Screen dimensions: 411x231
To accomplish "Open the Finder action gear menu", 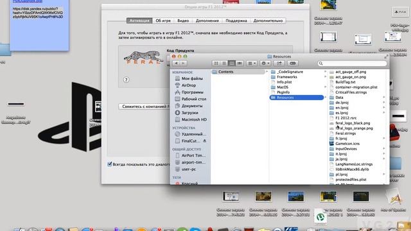I will pos(265,64).
